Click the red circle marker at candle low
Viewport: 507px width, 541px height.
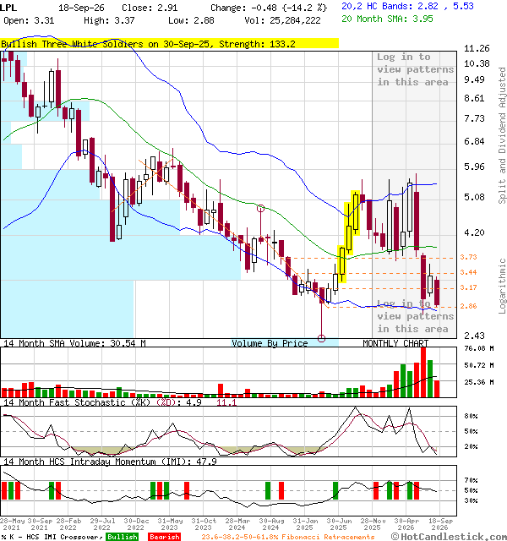[x=321, y=338]
